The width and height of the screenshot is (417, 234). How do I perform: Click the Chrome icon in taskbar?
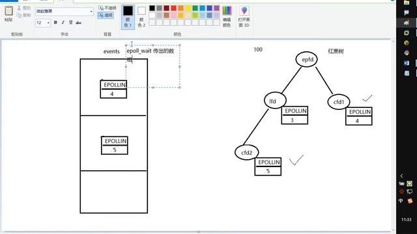[407, 53]
